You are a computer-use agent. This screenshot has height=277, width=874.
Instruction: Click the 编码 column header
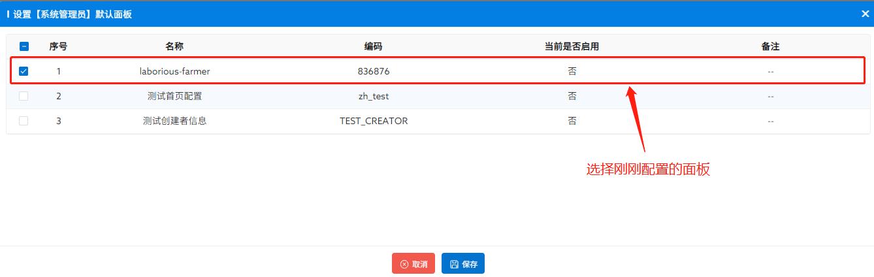click(x=374, y=46)
